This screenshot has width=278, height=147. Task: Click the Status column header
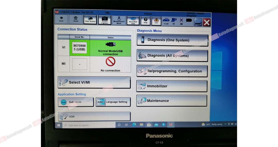[x=110, y=37]
